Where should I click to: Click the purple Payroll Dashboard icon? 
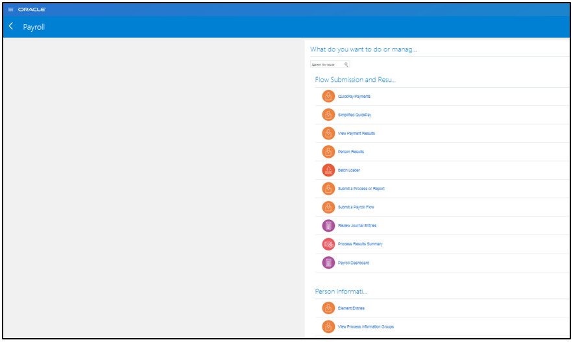pyautogui.click(x=328, y=263)
